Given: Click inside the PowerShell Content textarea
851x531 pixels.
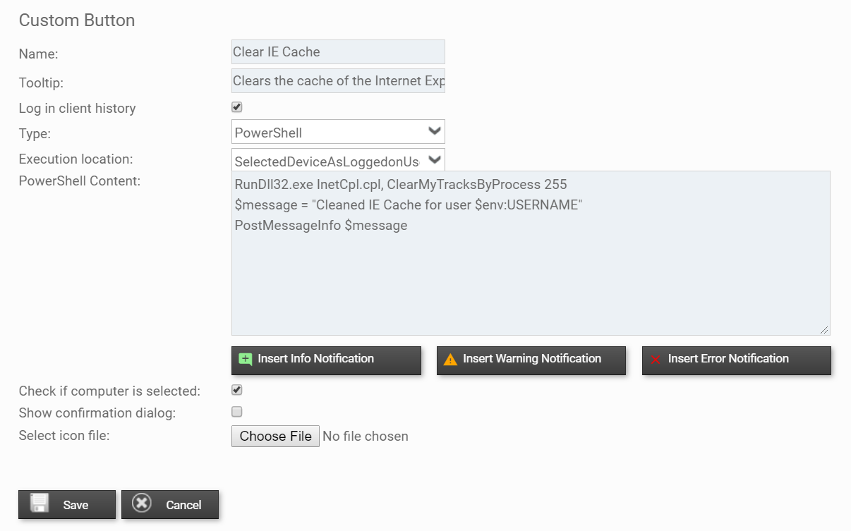Looking at the screenshot, I should [x=531, y=252].
